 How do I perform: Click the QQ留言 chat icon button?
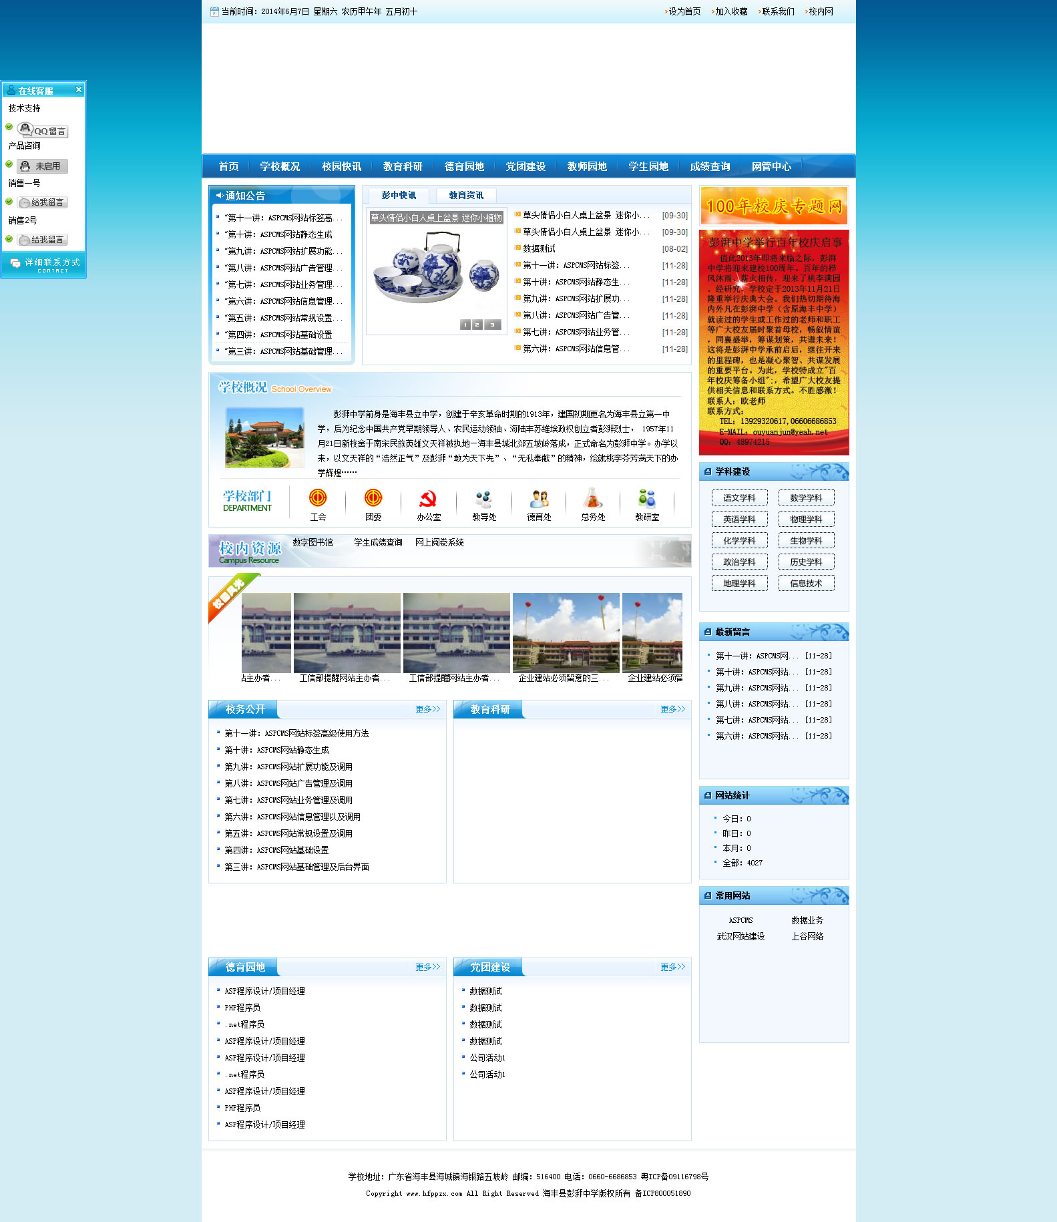click(43, 130)
